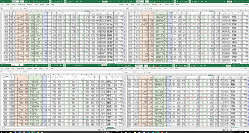Click Format Painter in top-right Excel window
249x133 pixels.
click(x=161, y=1)
